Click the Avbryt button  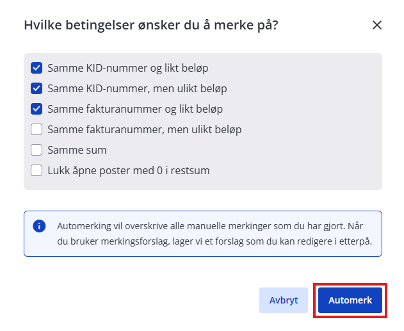[x=284, y=300]
